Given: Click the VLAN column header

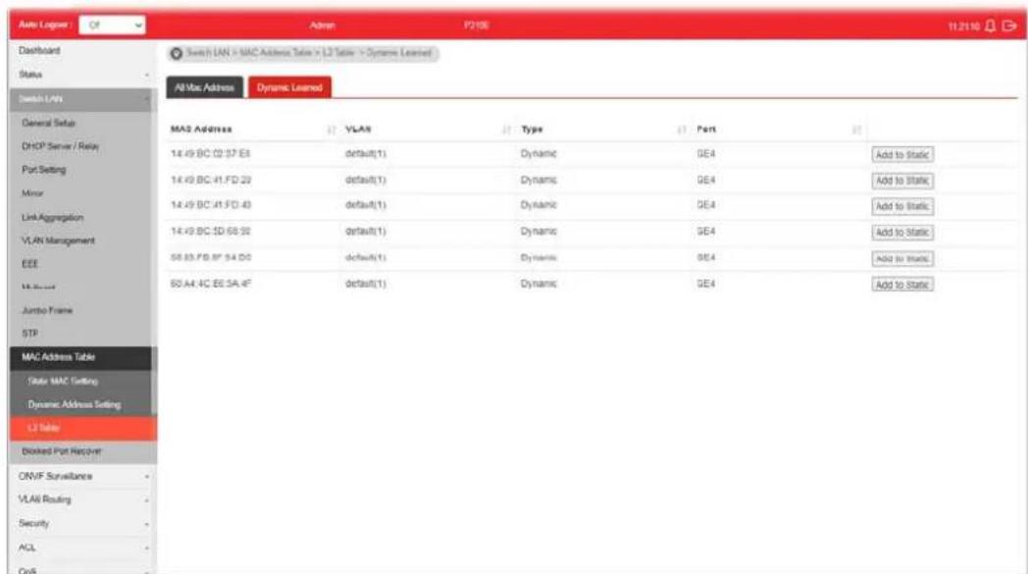Looking at the screenshot, I should (358, 130).
